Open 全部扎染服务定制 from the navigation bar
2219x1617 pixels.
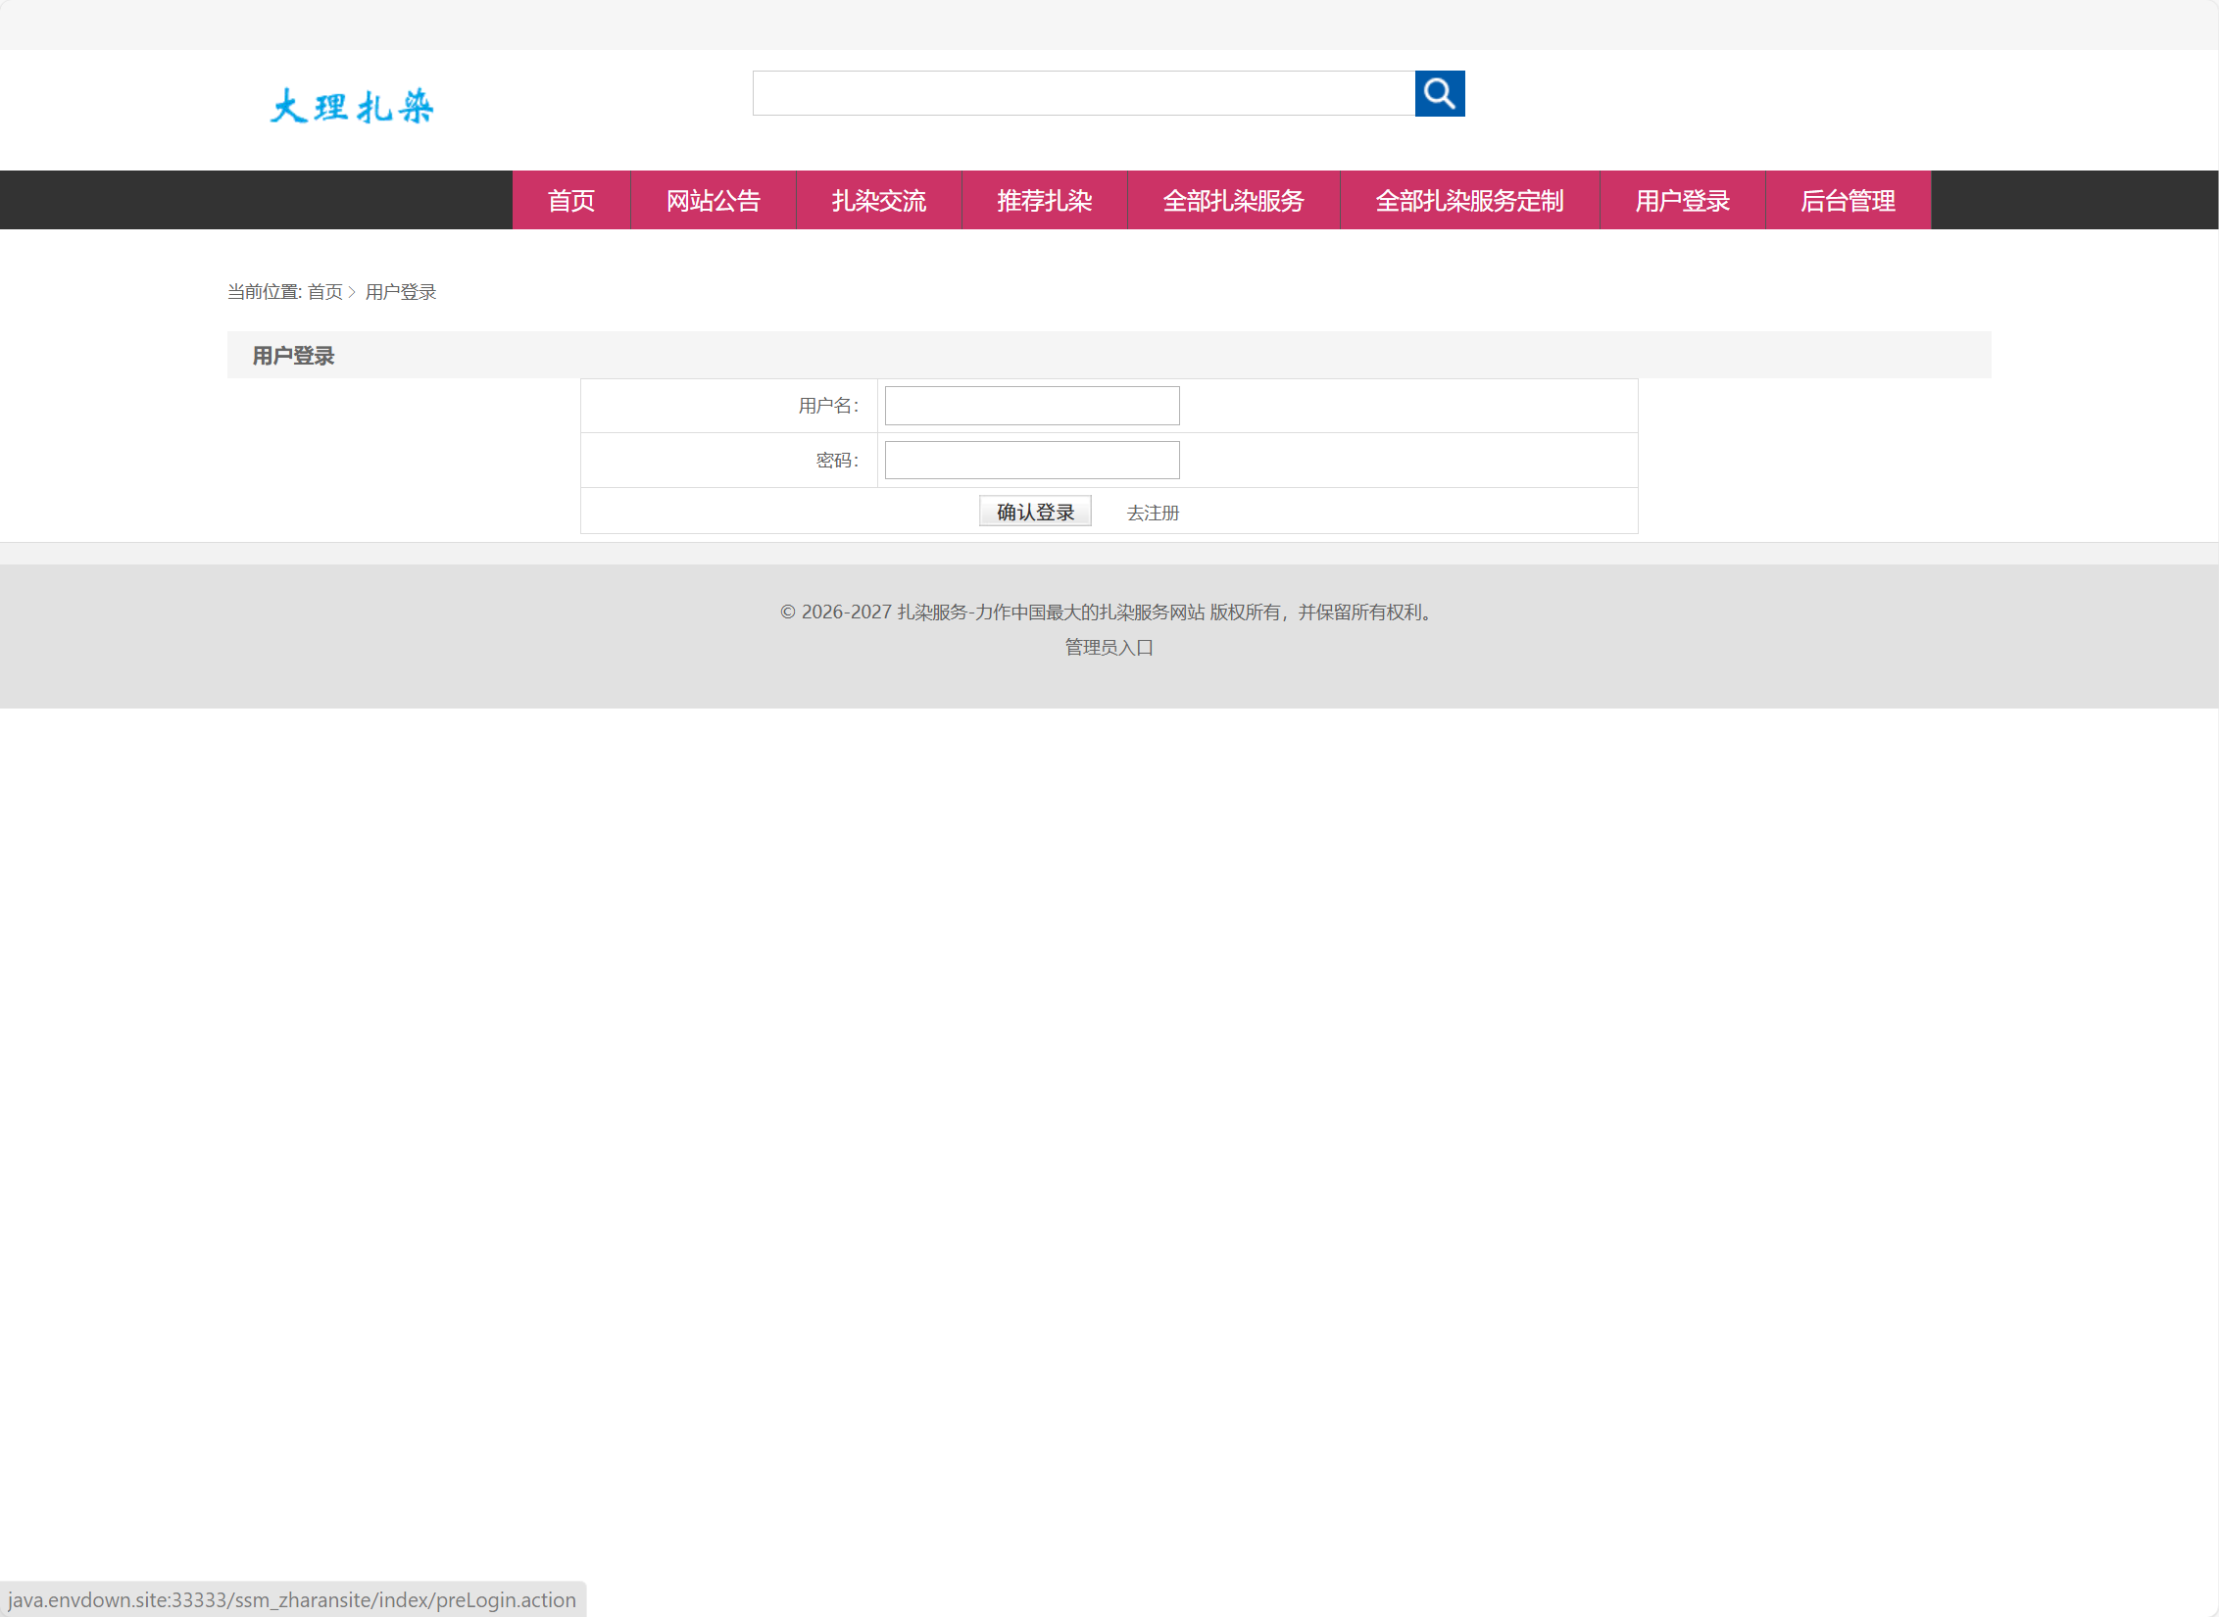tap(1469, 200)
